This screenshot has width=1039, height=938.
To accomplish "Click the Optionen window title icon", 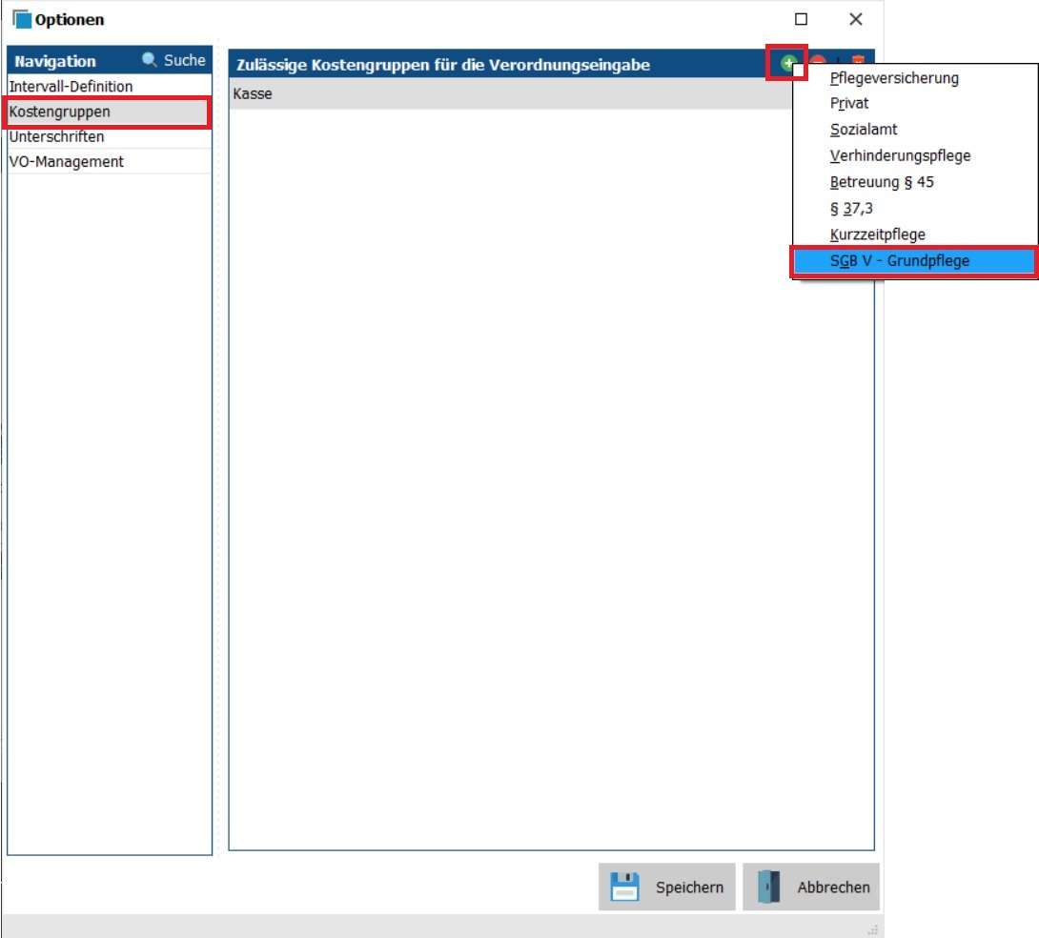I will [22, 19].
